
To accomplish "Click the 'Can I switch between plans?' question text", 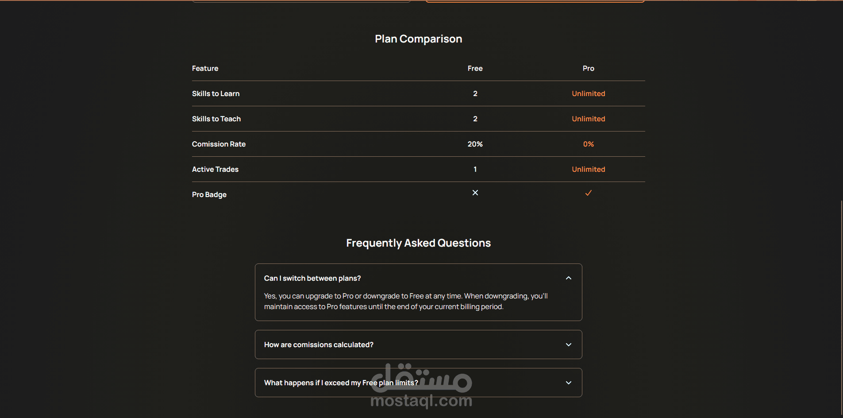I will pos(312,278).
